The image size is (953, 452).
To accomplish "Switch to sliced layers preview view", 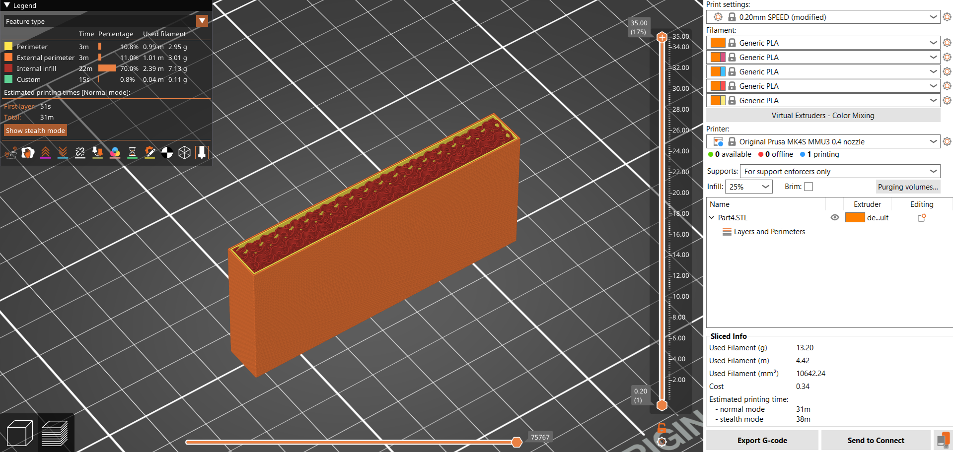I will (55, 433).
